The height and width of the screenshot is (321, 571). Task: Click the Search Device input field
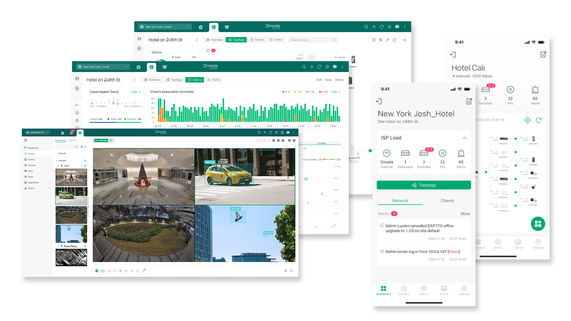[x=309, y=40]
